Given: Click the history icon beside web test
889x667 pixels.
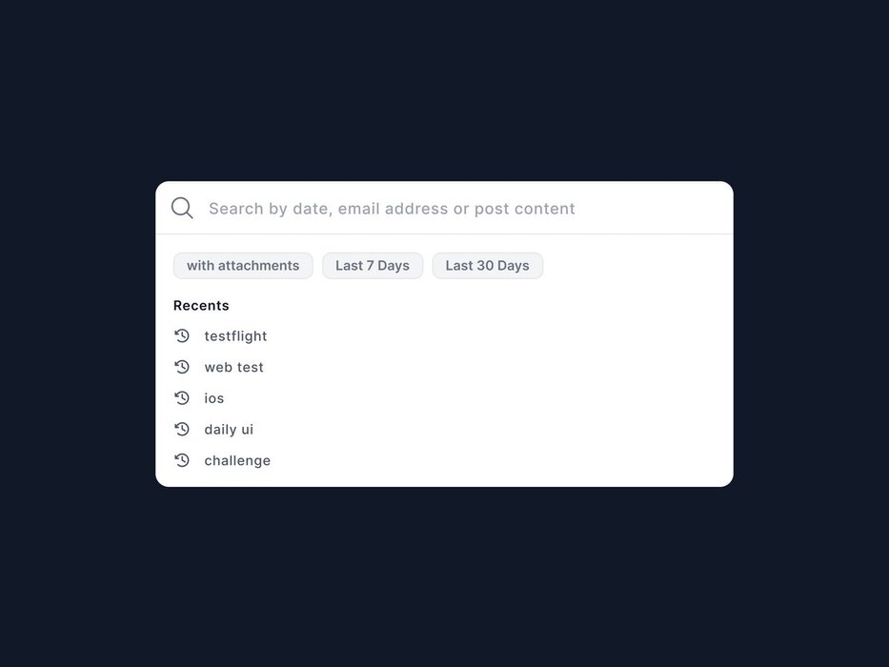Looking at the screenshot, I should coord(182,367).
